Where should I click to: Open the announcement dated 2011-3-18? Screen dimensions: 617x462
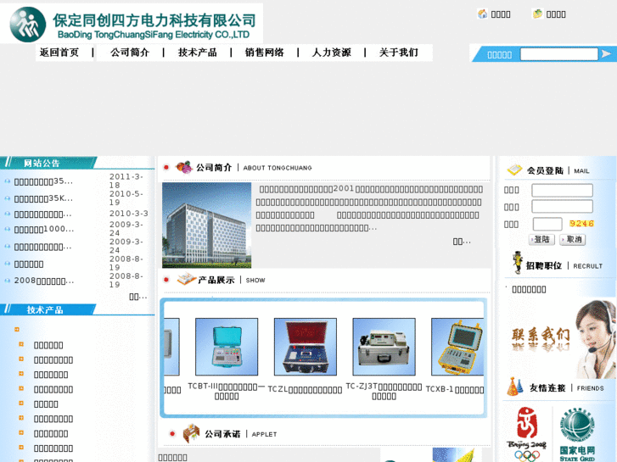click(x=43, y=181)
